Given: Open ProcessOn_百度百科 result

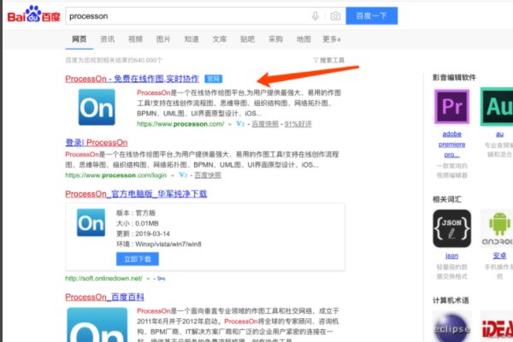Looking at the screenshot, I should 104,298.
